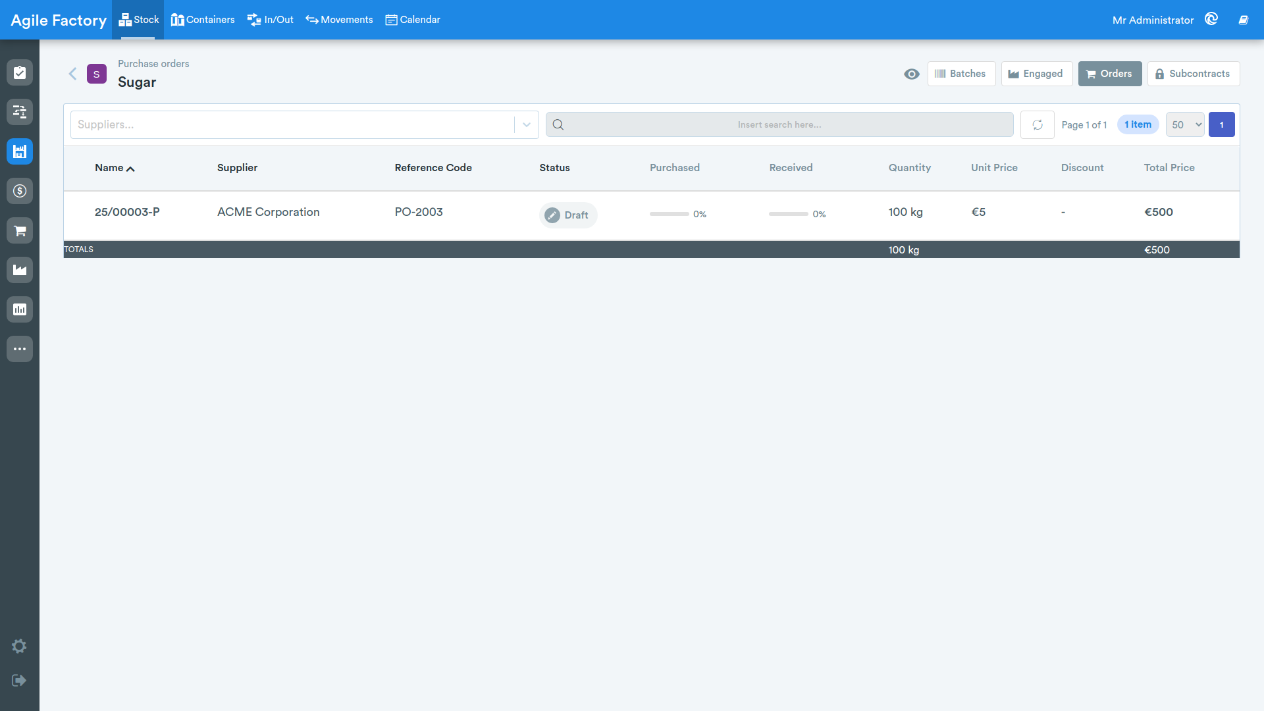Go to page 1 button
This screenshot has height=711, width=1264.
1222,124
